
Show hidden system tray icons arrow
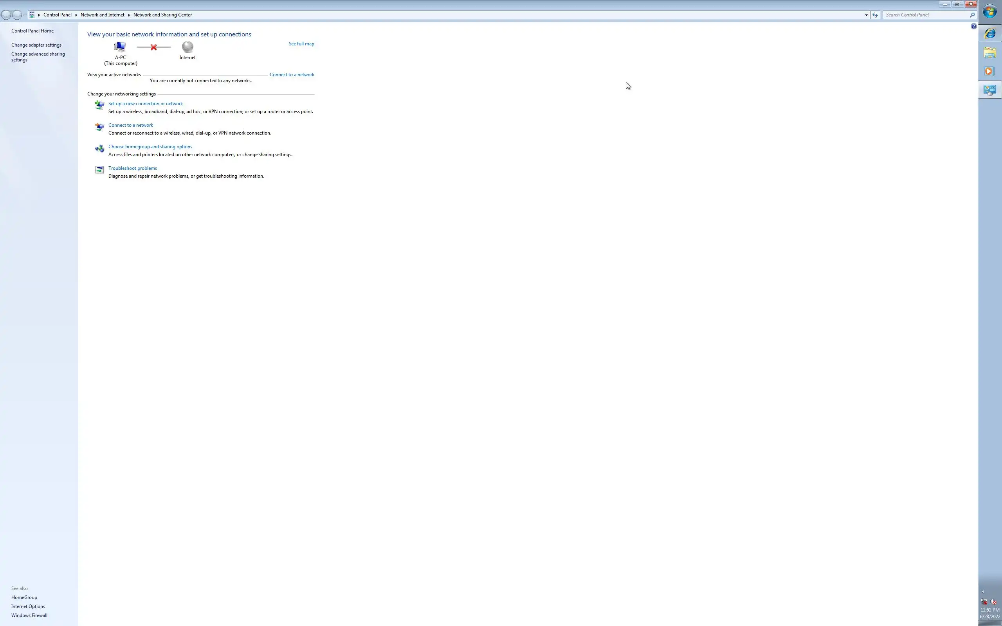983,592
